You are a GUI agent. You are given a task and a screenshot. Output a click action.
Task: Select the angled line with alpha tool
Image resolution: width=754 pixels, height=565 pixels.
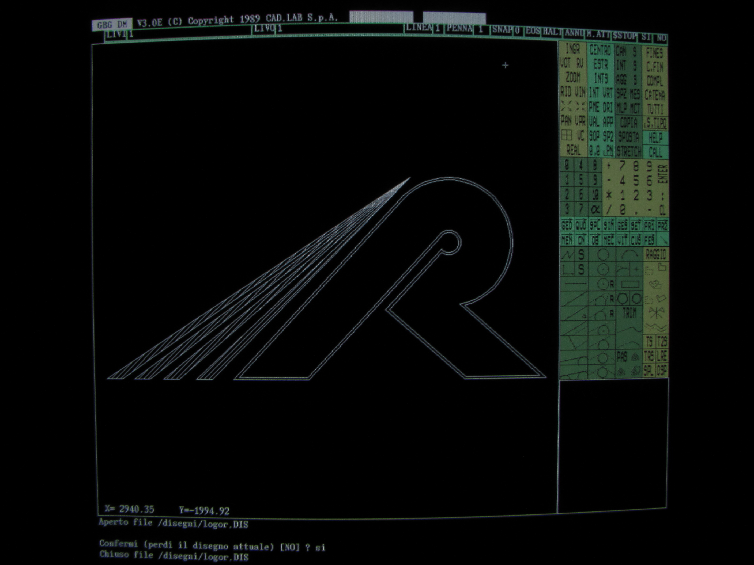click(x=574, y=313)
